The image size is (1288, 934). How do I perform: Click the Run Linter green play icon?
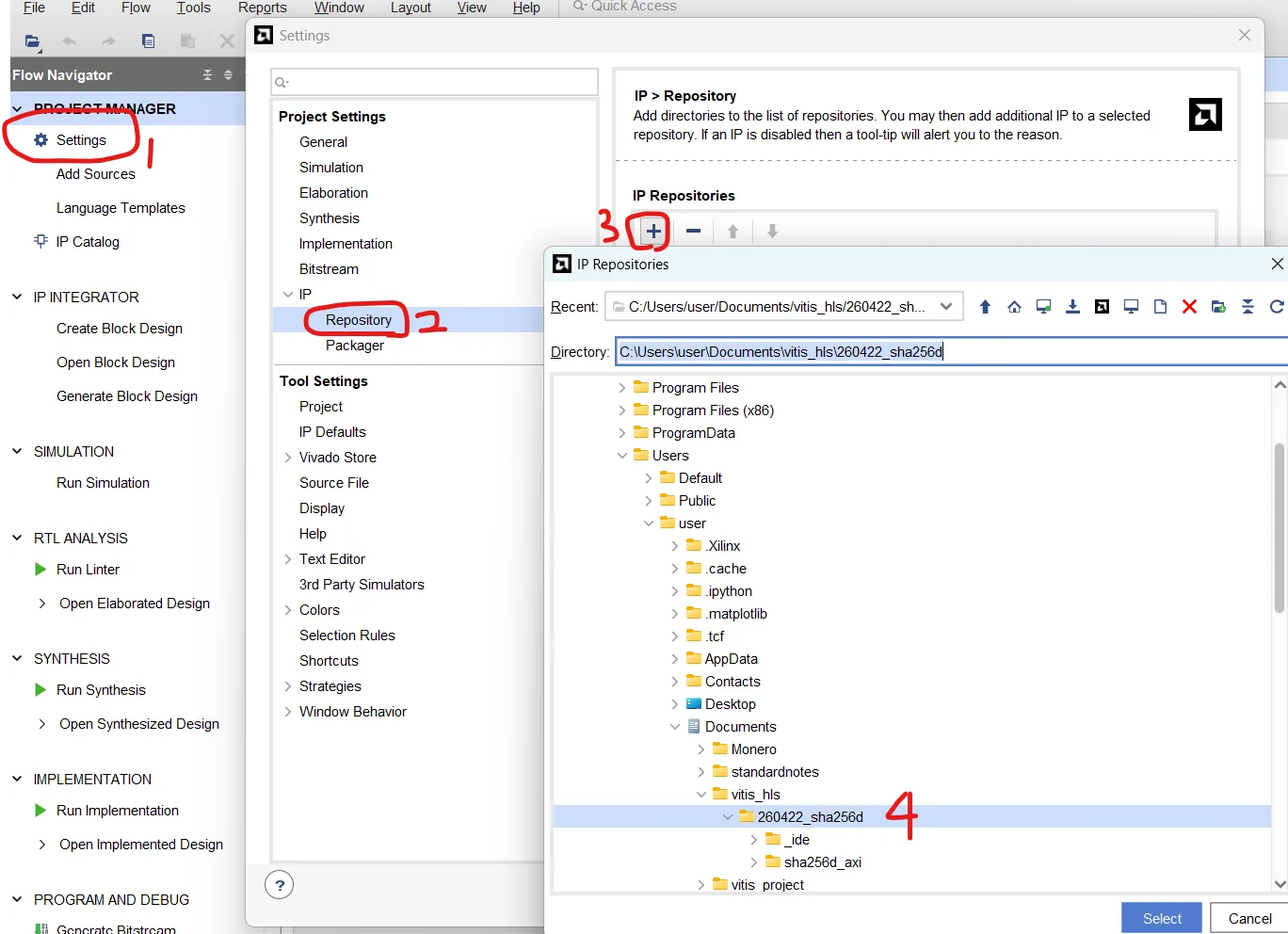(x=40, y=569)
